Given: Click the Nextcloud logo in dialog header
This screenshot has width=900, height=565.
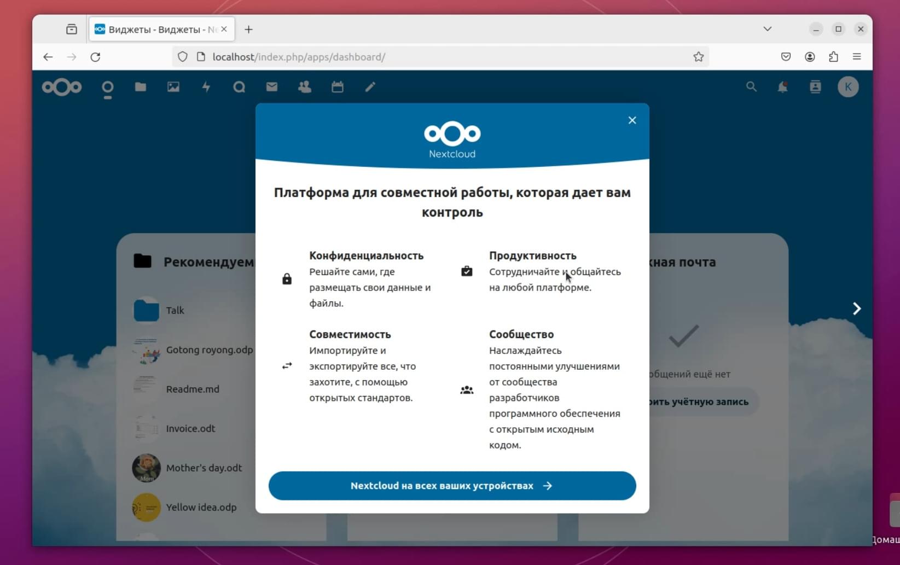Looking at the screenshot, I should pyautogui.click(x=452, y=140).
